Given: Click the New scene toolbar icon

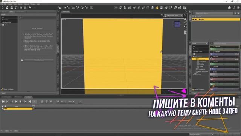Looking at the screenshot, I should [x=3, y=8].
